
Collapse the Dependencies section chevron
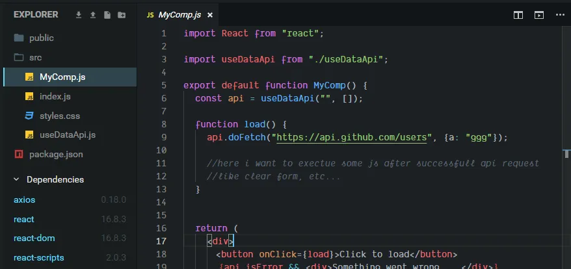[16, 179]
